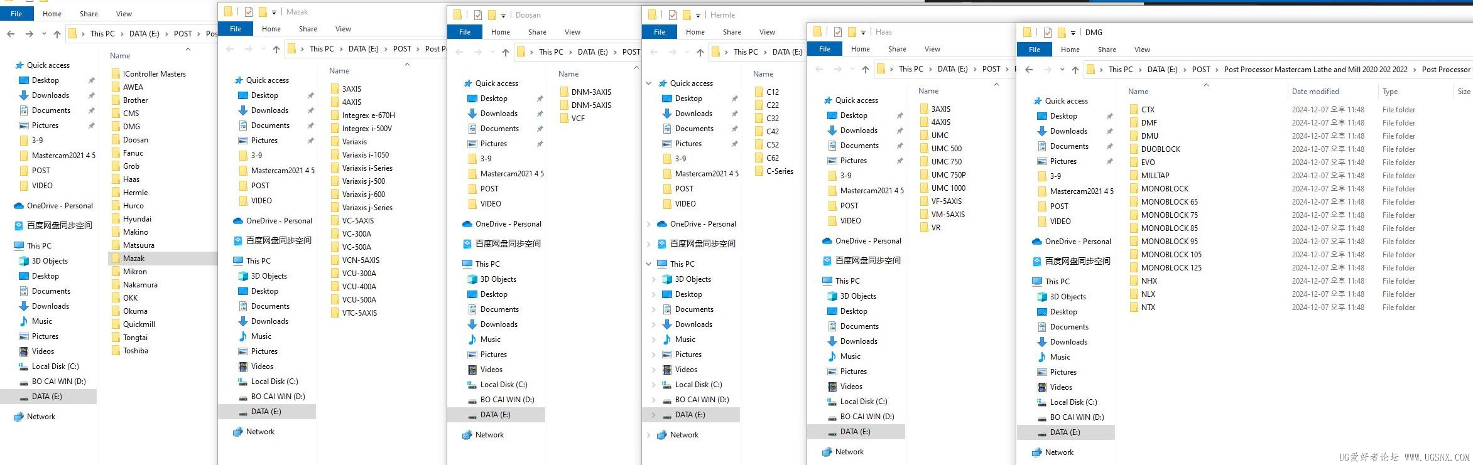This screenshot has width=1473, height=465.
Task: Collapse This PC node in Hermle sidebar
Action: [649, 264]
